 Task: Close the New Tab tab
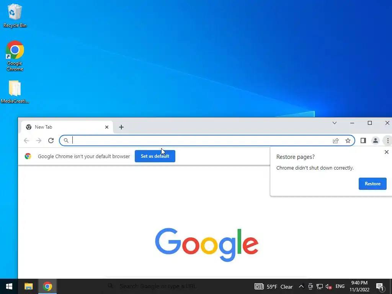(107, 127)
